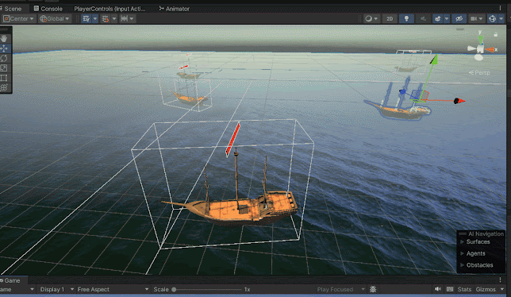Open the Play Focused dropdown
This screenshot has width=511, height=297.
pos(340,289)
